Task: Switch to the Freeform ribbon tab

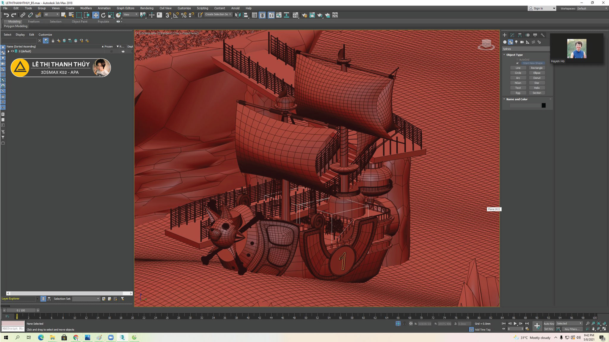Action: [x=34, y=21]
